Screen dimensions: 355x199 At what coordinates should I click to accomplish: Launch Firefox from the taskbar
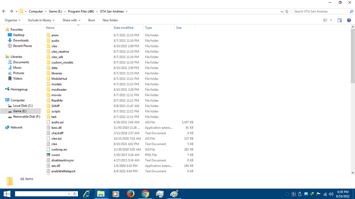pos(130,194)
